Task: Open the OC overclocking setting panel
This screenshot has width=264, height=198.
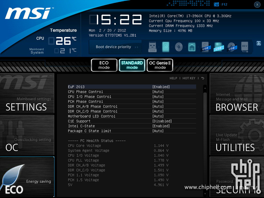Action: tap(27, 135)
